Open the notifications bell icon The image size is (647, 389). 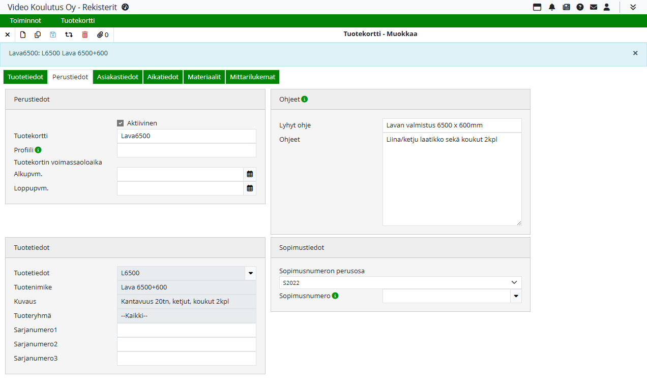tap(552, 7)
